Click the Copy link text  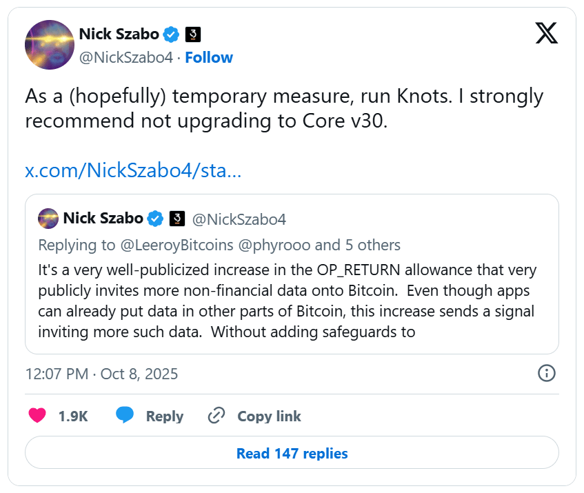269,416
